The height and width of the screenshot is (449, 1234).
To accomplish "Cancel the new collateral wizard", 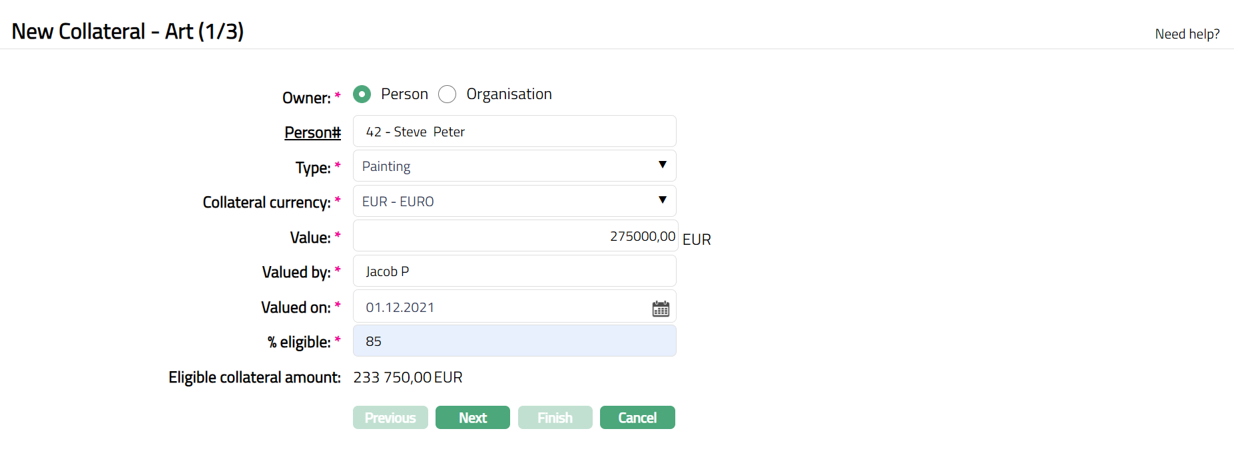I will pyautogui.click(x=637, y=418).
